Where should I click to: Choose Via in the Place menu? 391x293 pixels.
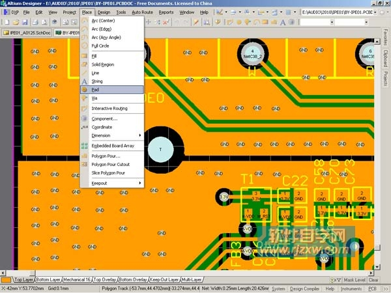click(x=112, y=98)
